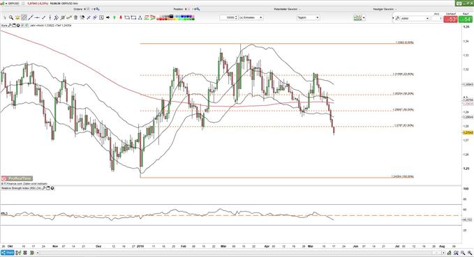Click the Kurs panel window icon
474x257 pixels.
[14, 26]
